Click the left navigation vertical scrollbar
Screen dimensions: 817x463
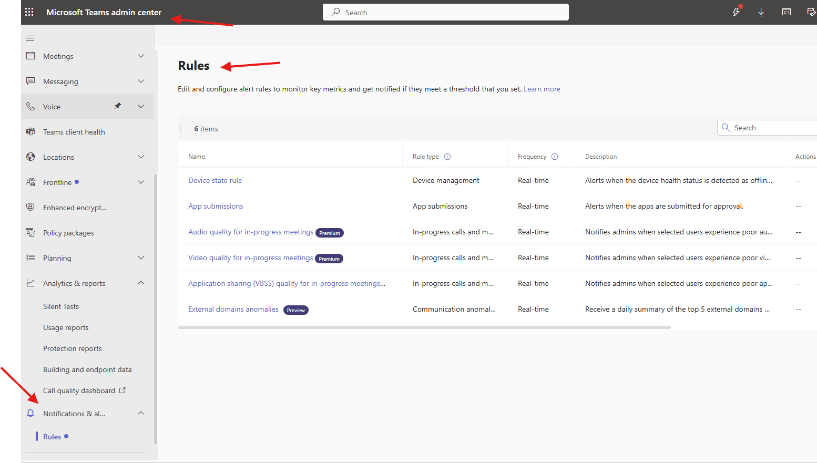click(x=156, y=309)
